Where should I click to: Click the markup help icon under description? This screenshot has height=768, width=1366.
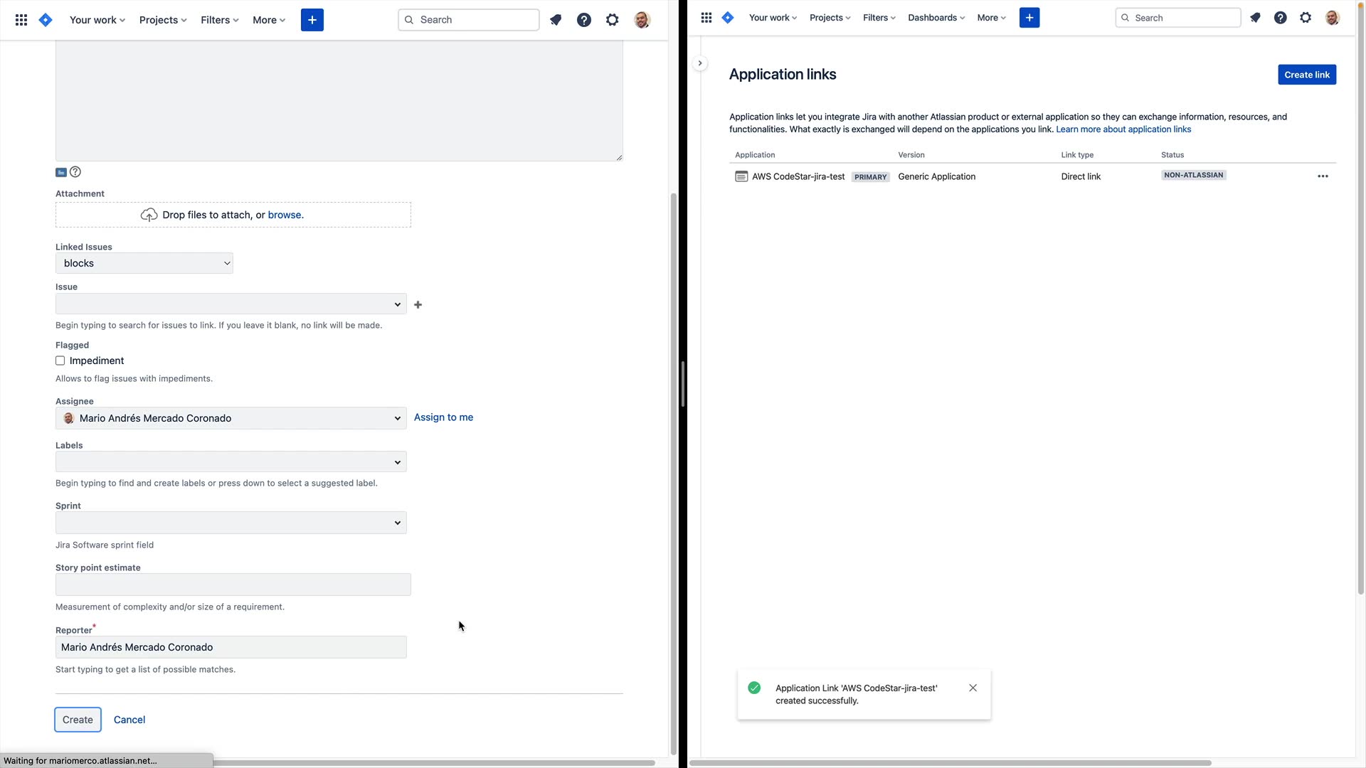coord(75,172)
